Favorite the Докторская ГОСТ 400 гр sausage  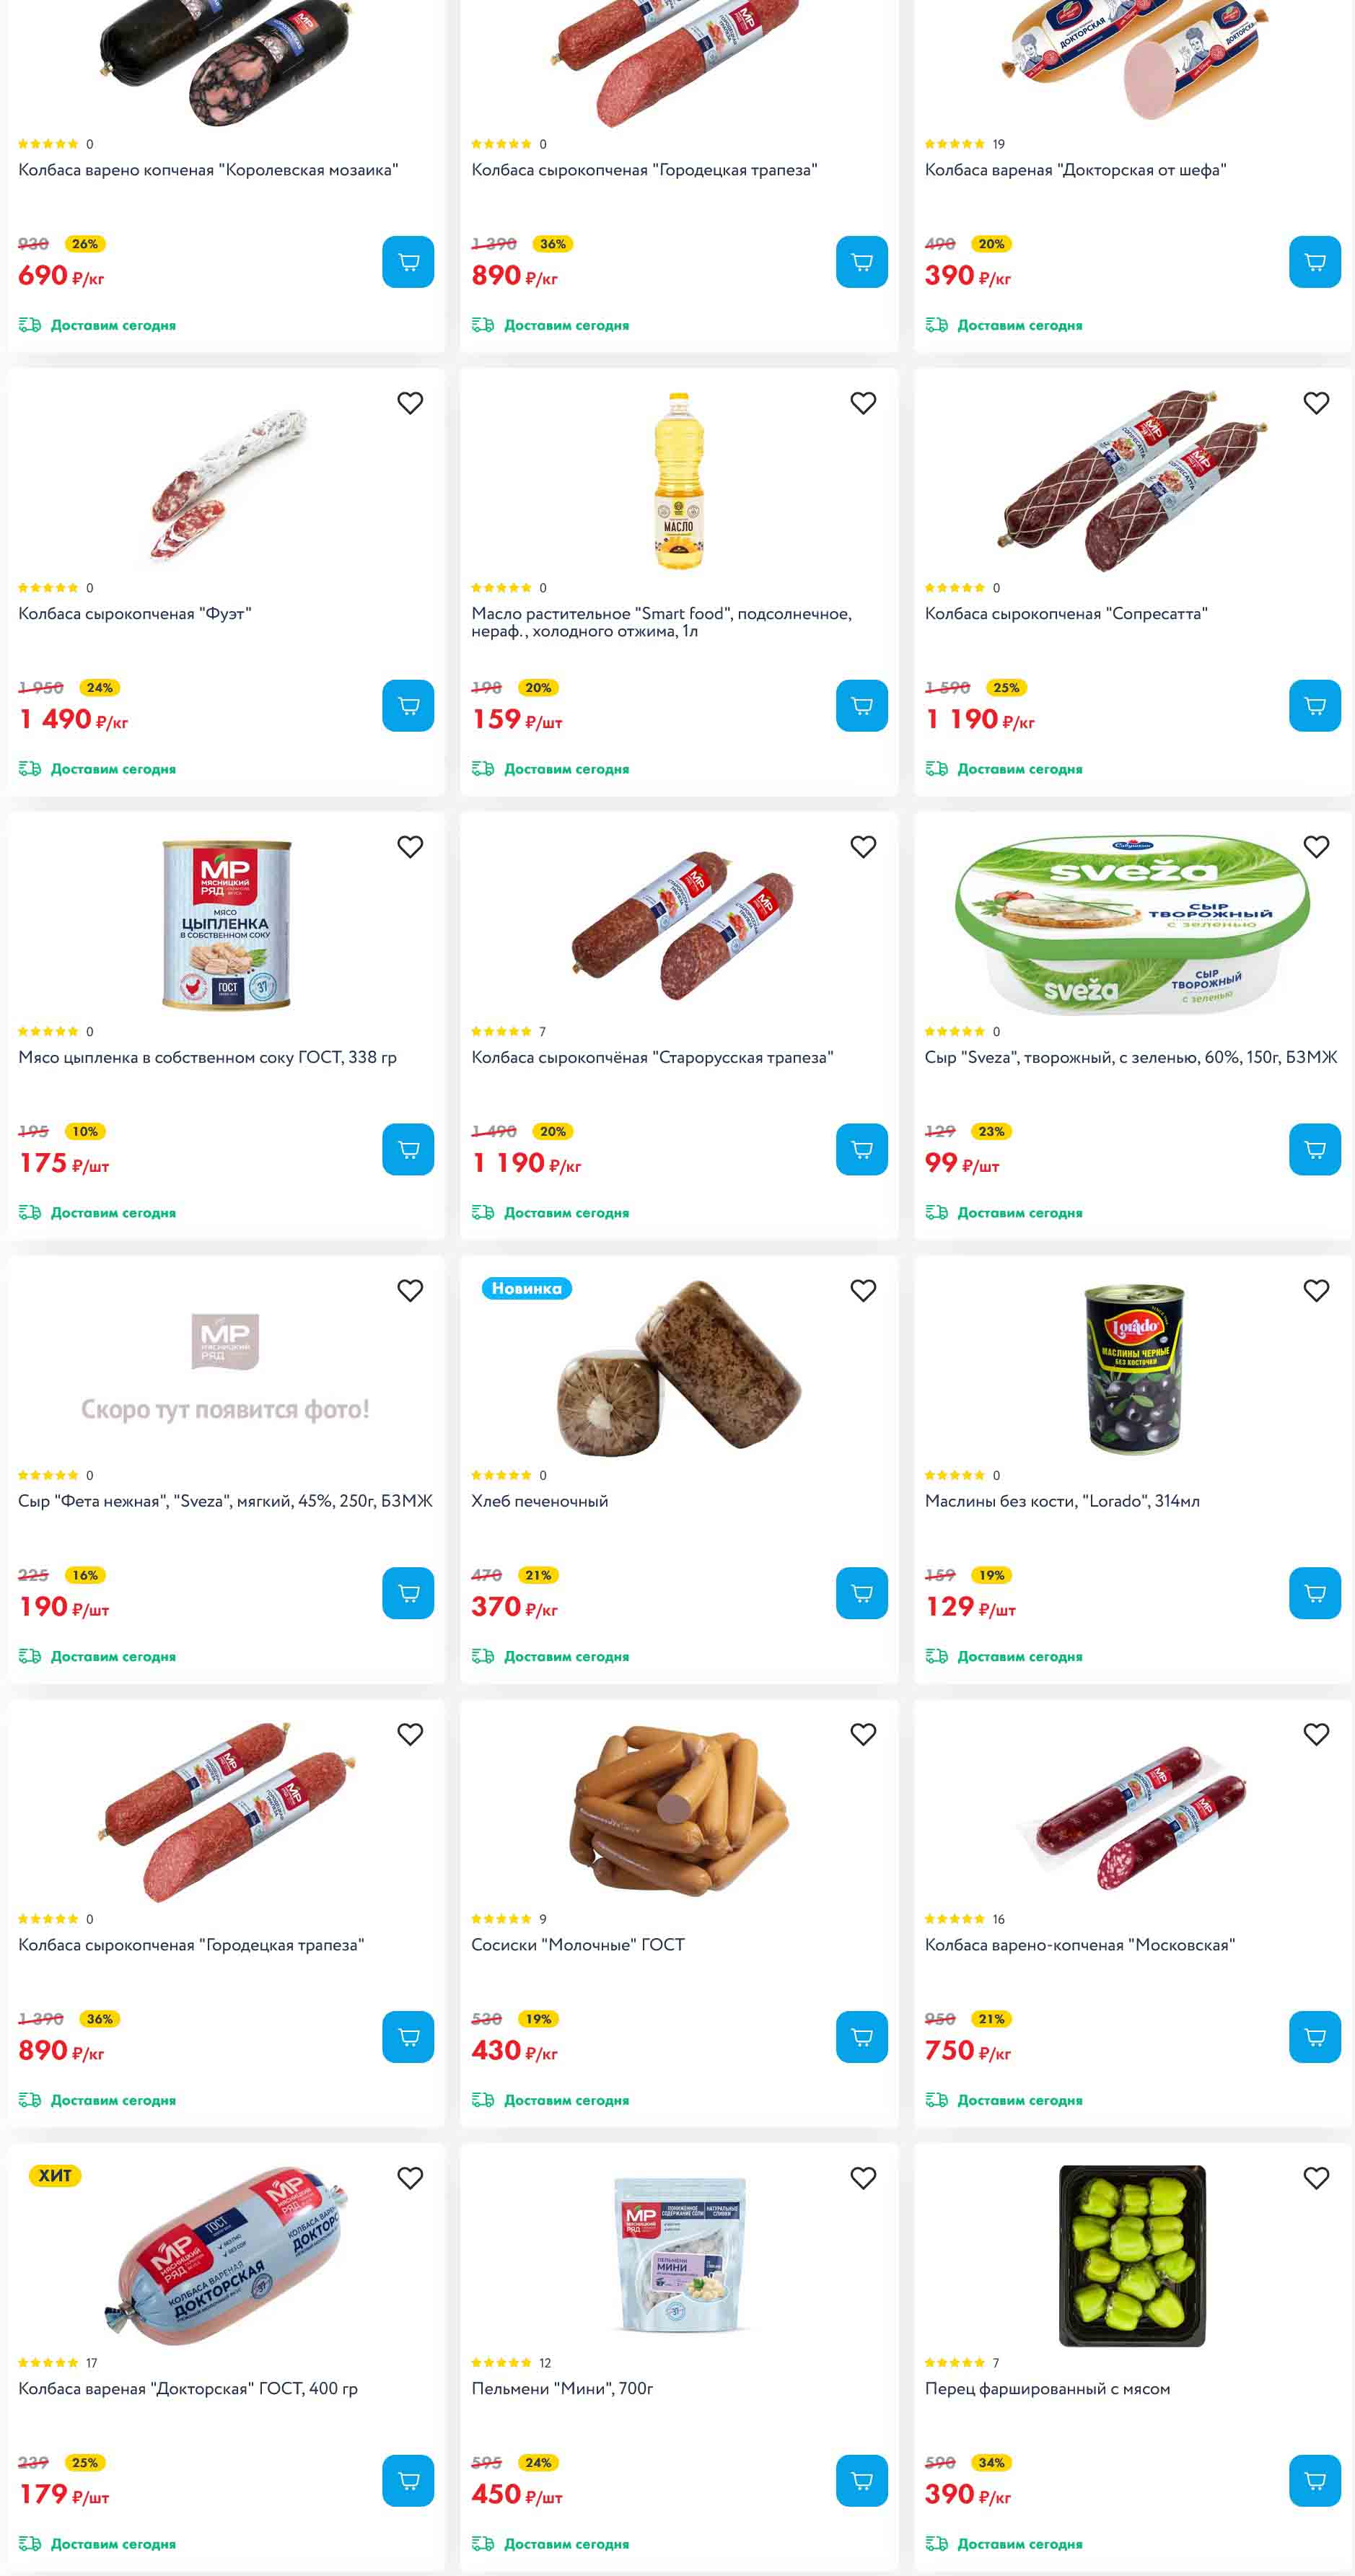[410, 2178]
